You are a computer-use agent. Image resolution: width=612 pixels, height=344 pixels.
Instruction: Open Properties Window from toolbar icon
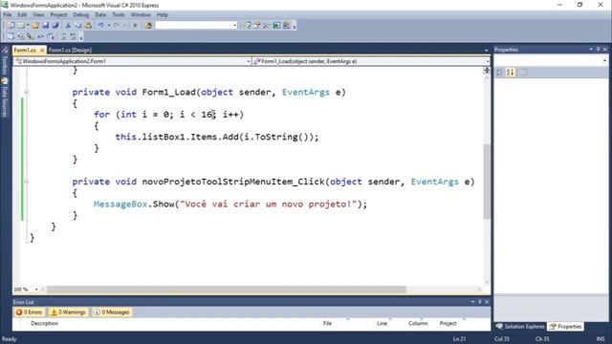click(x=256, y=26)
